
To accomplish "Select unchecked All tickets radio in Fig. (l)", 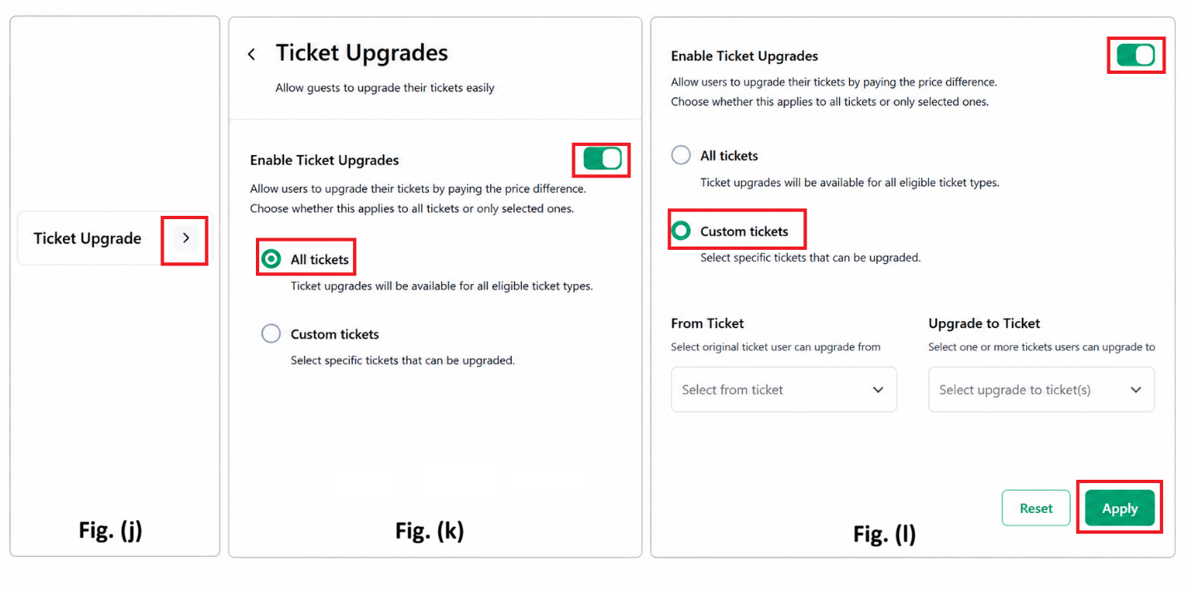I will tap(680, 155).
